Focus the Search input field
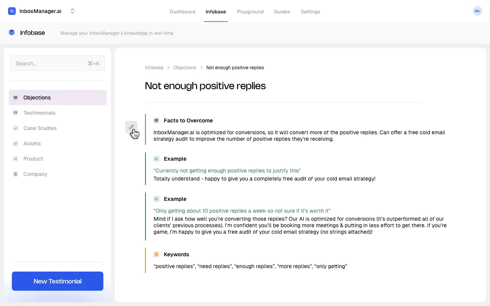Viewport: 490px width, 306px height. (57, 63)
